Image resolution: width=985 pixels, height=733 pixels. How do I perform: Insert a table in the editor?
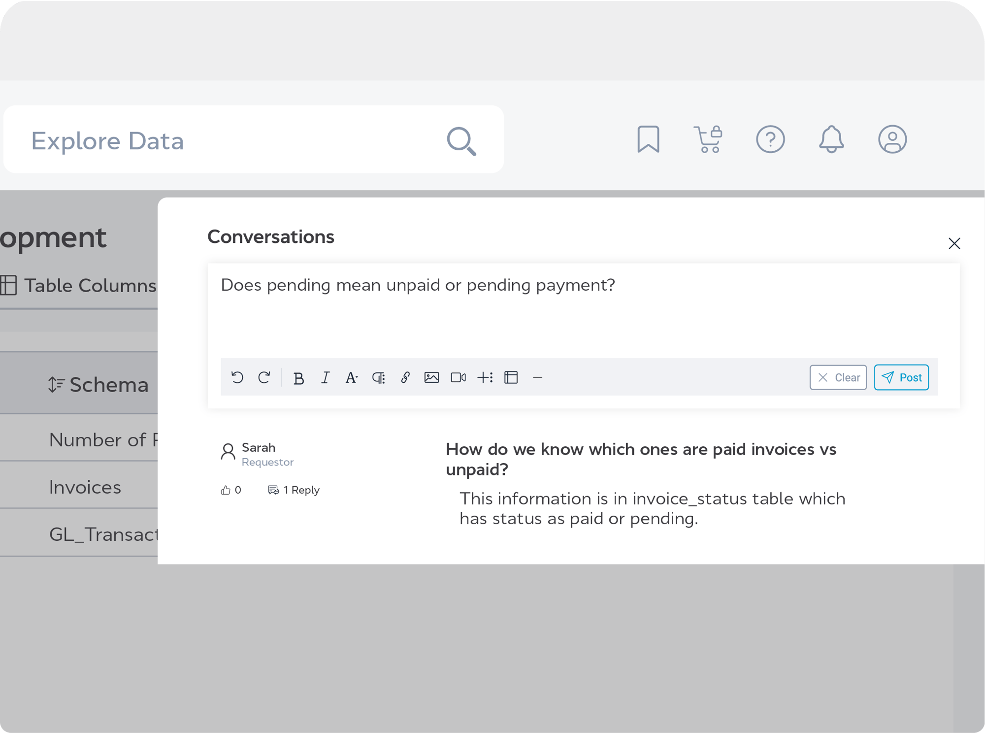(x=511, y=378)
